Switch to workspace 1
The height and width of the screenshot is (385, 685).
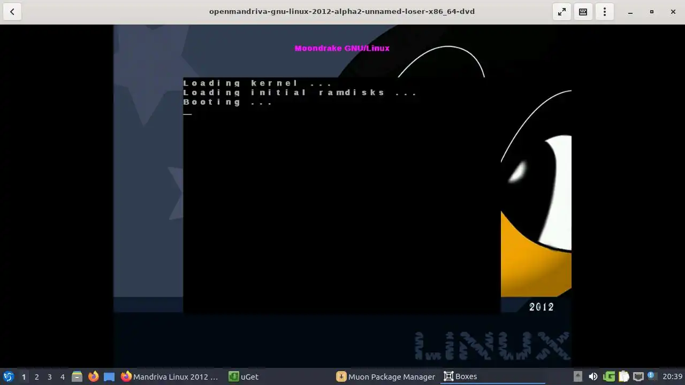point(24,376)
